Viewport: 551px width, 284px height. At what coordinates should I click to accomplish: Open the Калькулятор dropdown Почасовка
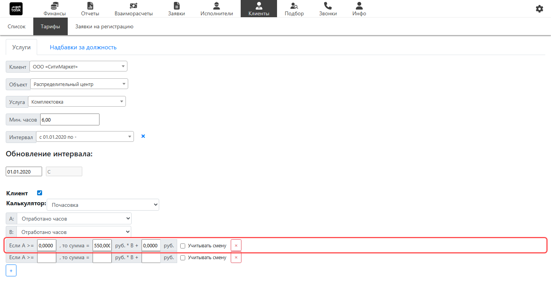pos(103,205)
